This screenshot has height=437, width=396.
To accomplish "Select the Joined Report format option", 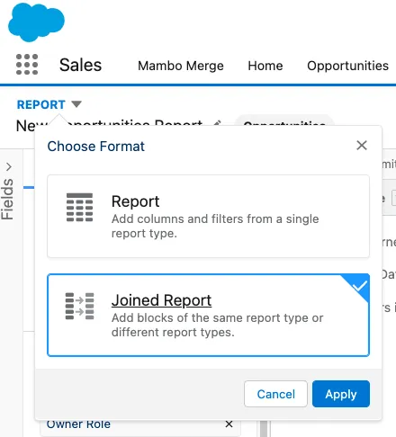I will coord(208,315).
